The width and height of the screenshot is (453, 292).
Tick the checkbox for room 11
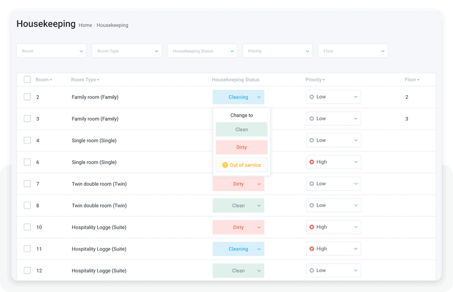tap(27, 249)
